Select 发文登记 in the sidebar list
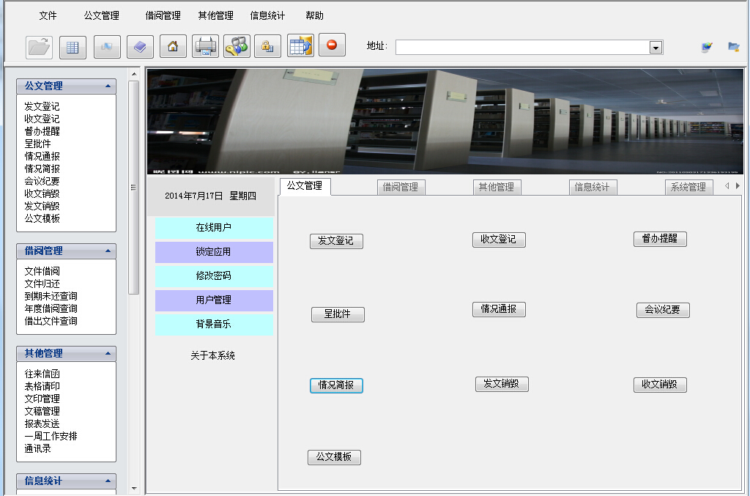This screenshot has height=496, width=750. coord(42,106)
